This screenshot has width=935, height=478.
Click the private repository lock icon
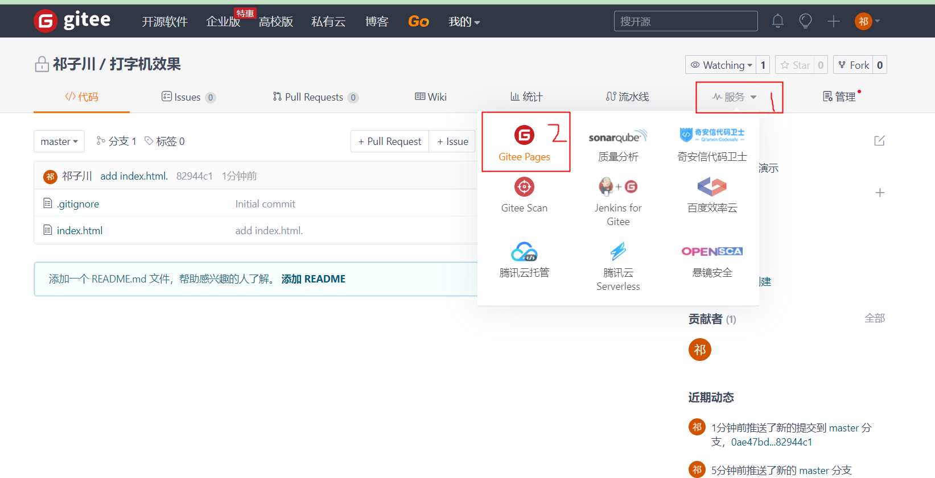(x=42, y=64)
